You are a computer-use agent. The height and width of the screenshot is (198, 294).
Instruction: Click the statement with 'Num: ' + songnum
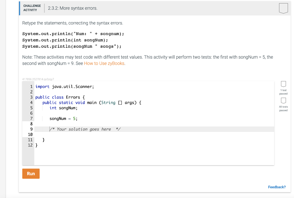tap(73, 34)
